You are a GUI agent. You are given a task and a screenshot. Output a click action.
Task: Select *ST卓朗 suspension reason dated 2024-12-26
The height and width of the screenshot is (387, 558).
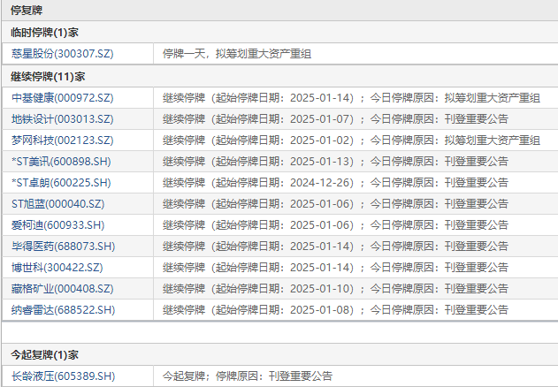335,183
